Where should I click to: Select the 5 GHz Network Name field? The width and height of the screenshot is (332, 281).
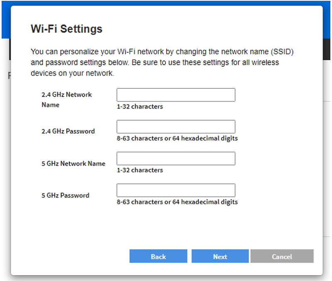coord(176,158)
